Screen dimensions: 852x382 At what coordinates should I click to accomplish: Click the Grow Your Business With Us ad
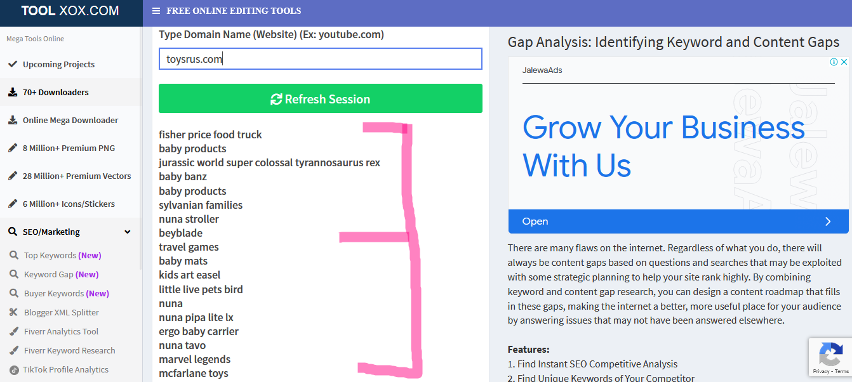pyautogui.click(x=663, y=146)
